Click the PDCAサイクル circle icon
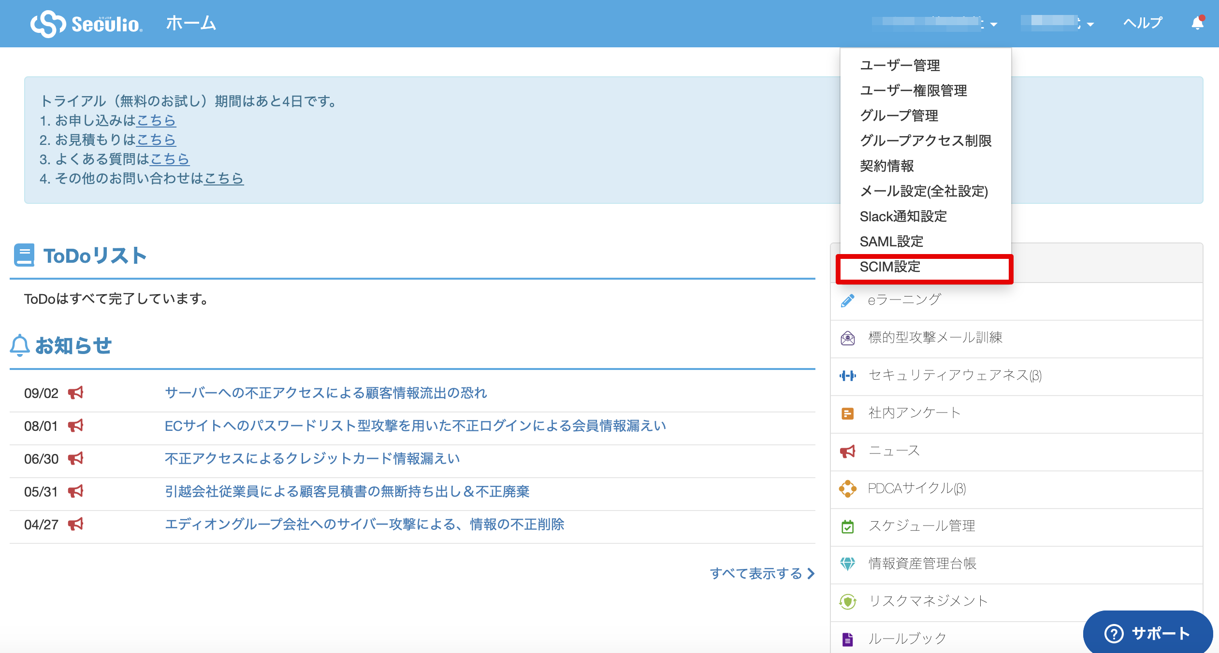The width and height of the screenshot is (1219, 653). tap(848, 489)
